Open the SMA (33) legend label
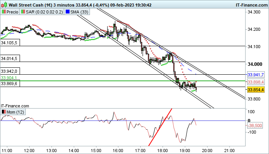This screenshot has width=269, height=154. [x=80, y=12]
